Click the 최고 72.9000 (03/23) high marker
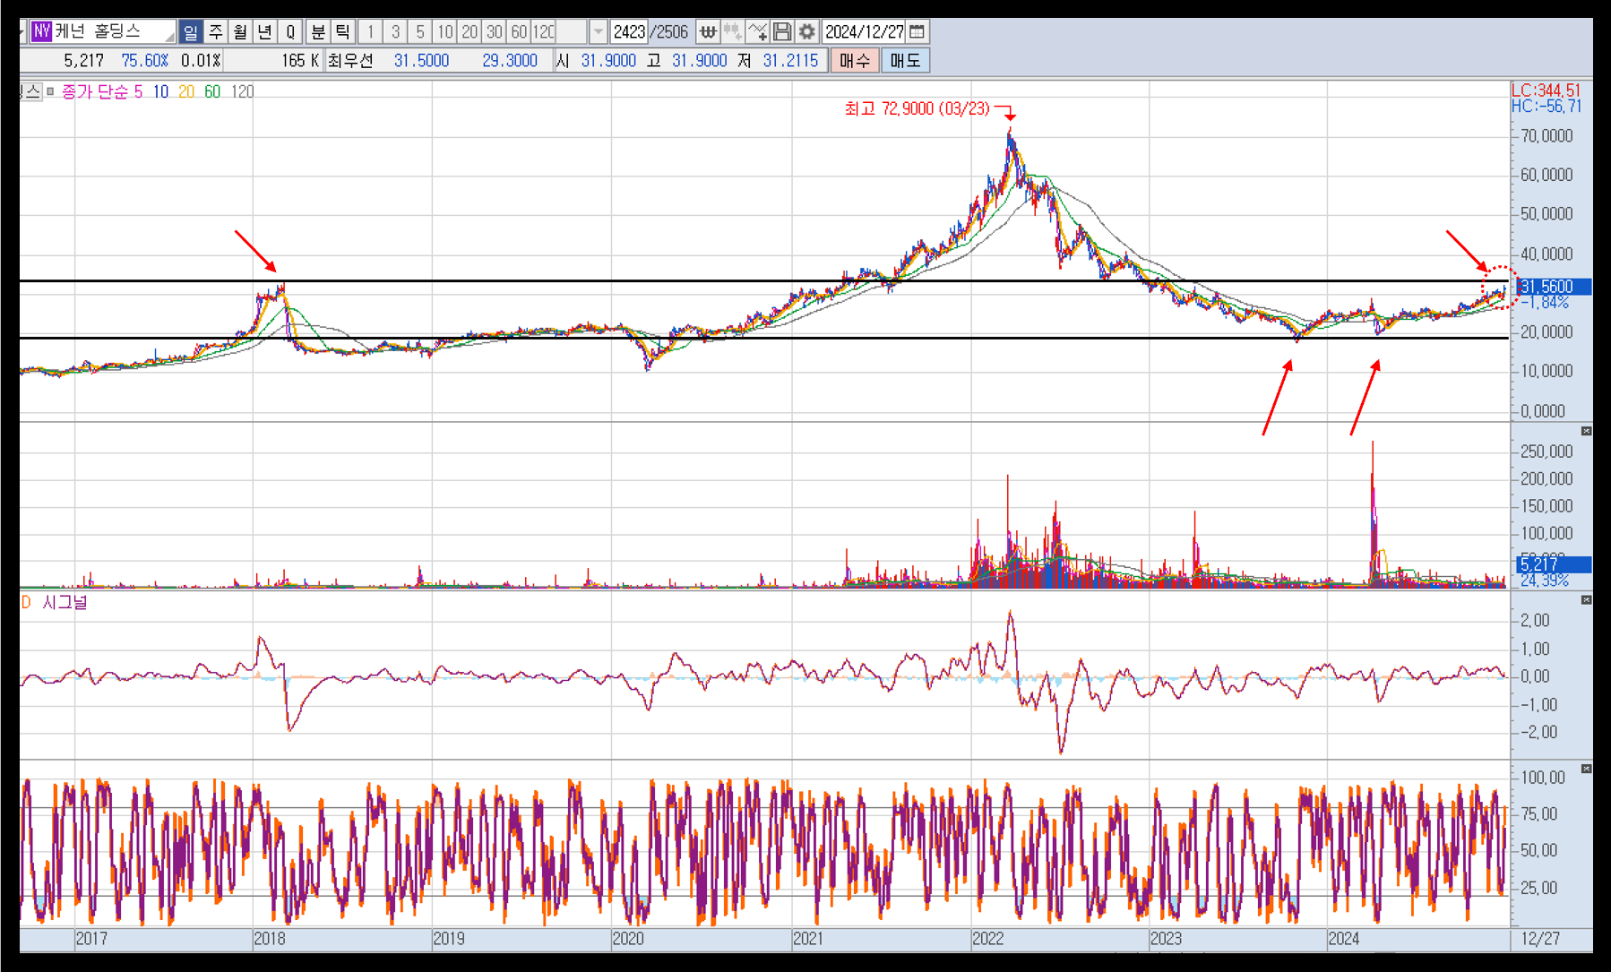Viewport: 1611px width, 972px height. point(917,108)
